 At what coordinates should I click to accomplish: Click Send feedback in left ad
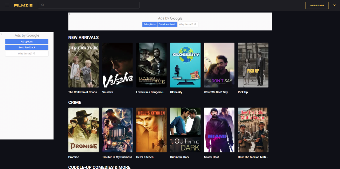tap(27, 48)
